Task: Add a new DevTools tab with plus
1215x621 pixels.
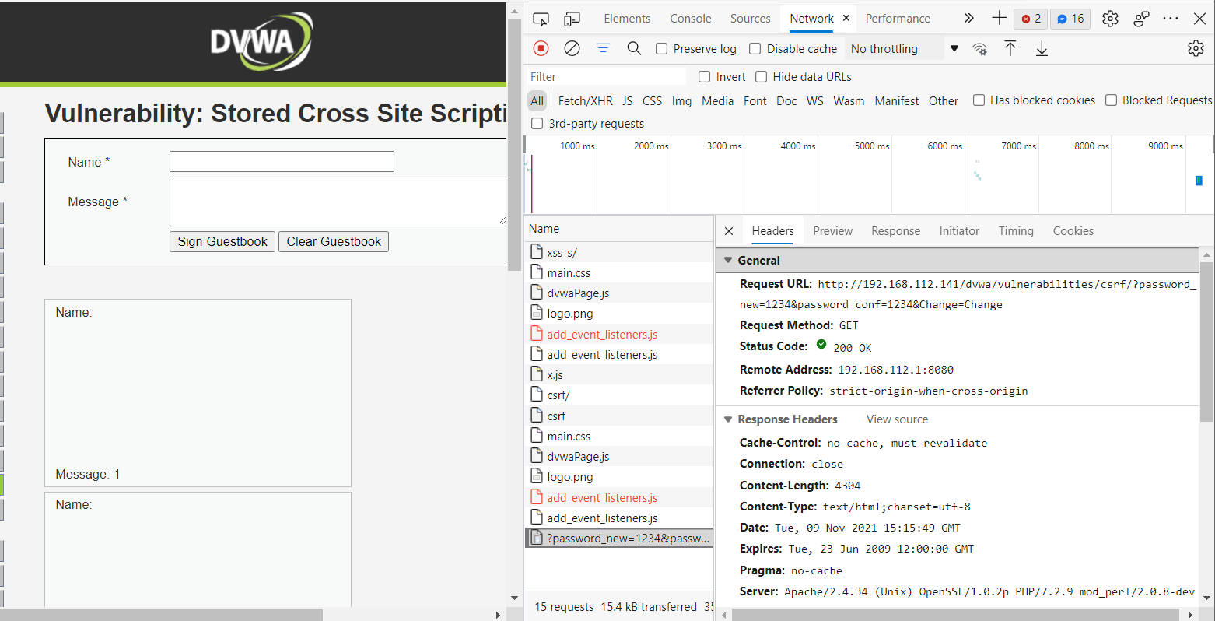Action: coord(999,18)
